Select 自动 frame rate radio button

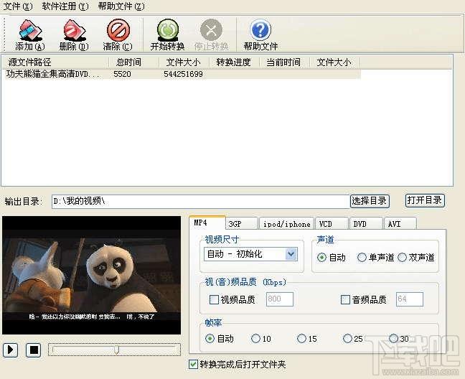[x=210, y=338]
